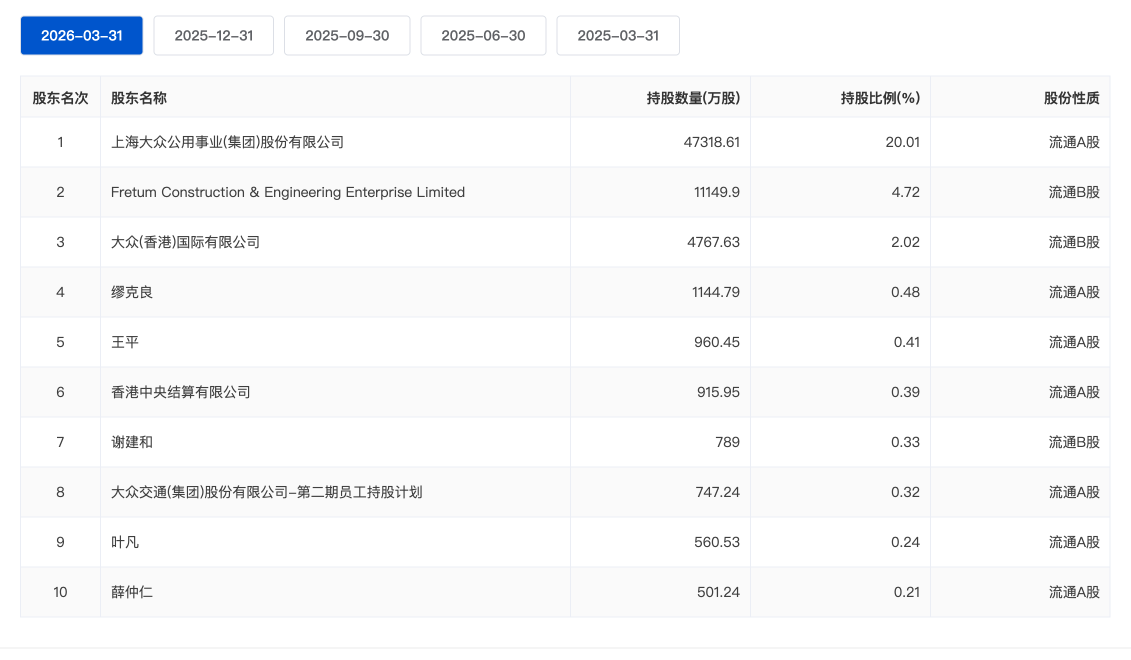Image resolution: width=1131 pixels, height=660 pixels.
Task: Click holding quantity 747.24
Action: click(x=718, y=492)
